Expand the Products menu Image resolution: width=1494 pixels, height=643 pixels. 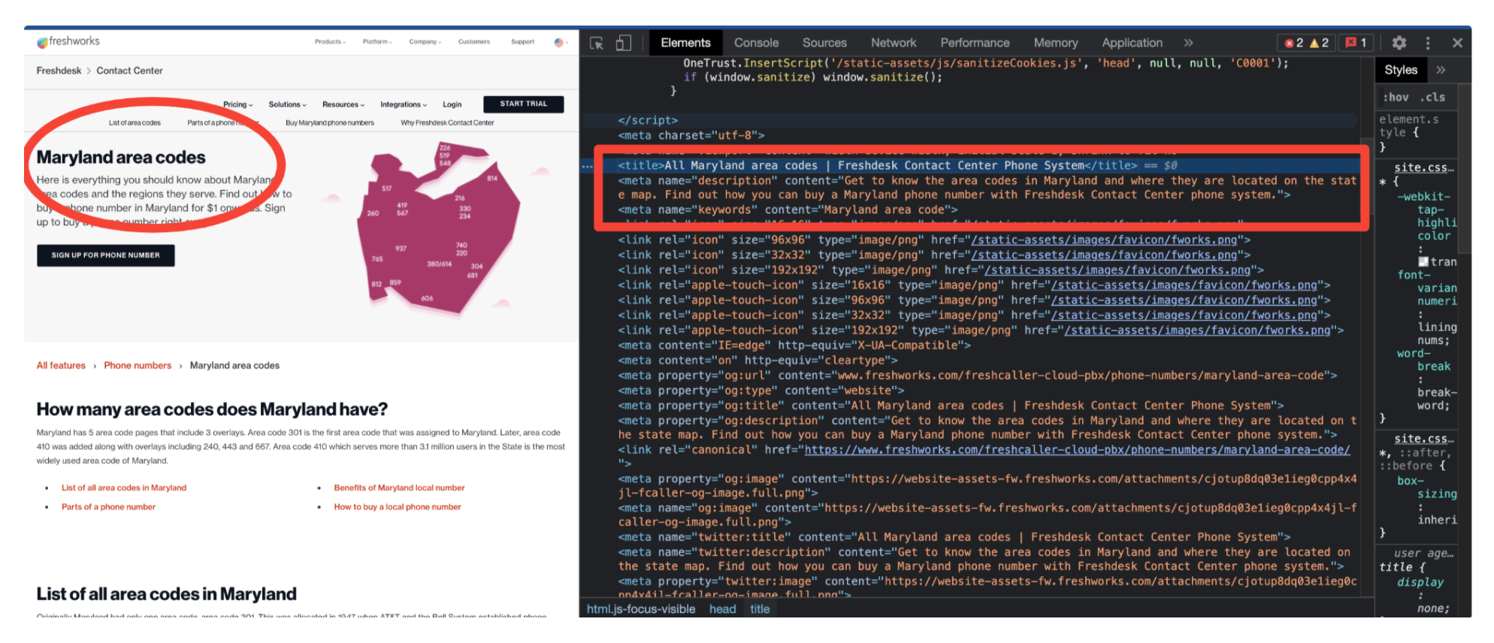(x=330, y=42)
